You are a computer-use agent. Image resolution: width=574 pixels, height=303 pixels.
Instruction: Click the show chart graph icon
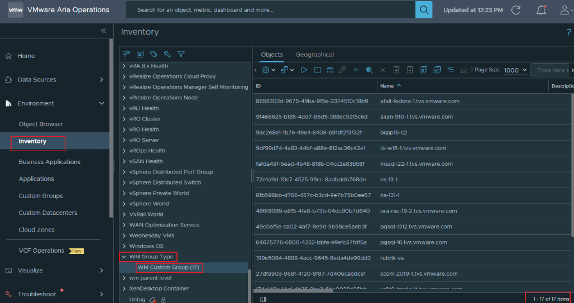tap(464, 70)
